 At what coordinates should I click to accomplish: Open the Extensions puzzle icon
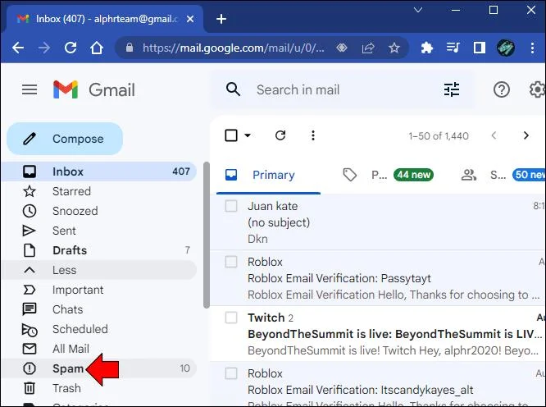(426, 48)
